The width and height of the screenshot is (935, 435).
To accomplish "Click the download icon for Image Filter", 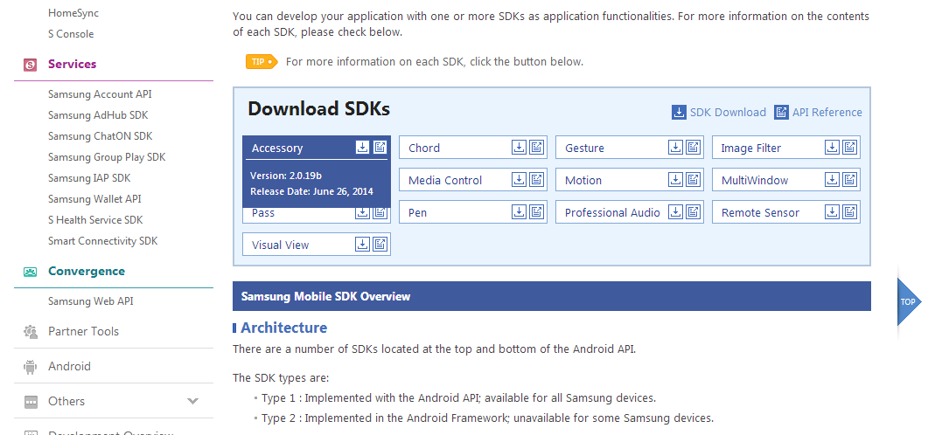I will [832, 148].
